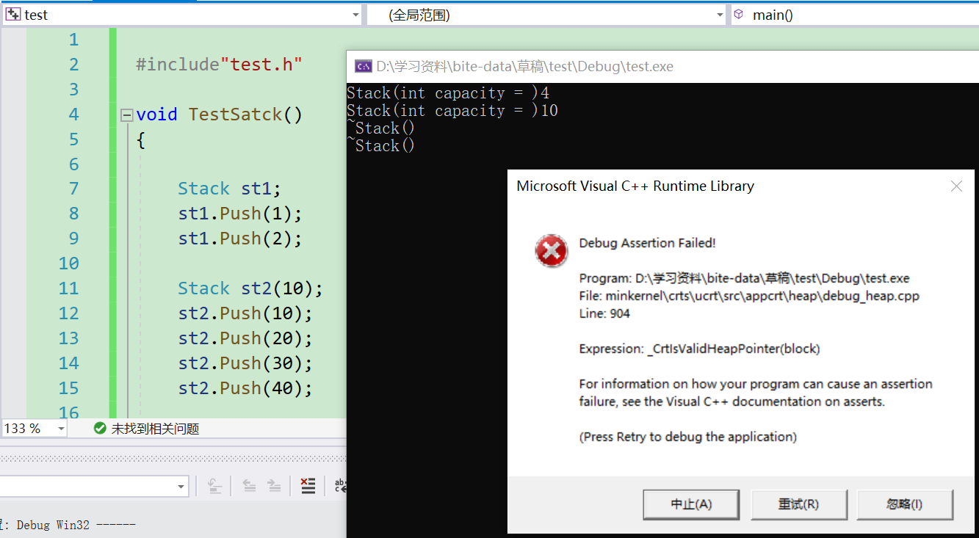
Task: Click on line Stack st2(10);
Action: click(x=250, y=288)
